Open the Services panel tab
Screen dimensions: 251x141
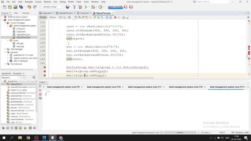tap(26, 13)
